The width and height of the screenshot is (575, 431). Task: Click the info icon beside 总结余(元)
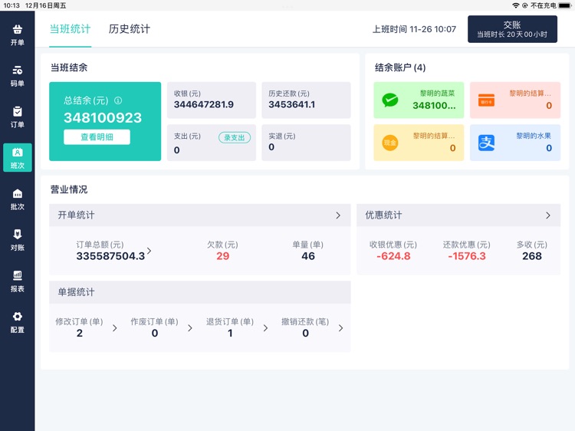118,100
